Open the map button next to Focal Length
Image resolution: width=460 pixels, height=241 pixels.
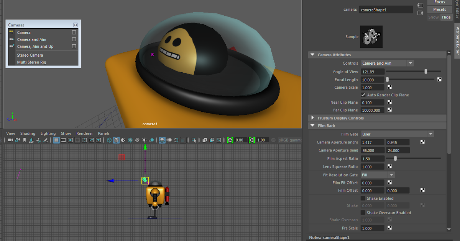point(439,79)
